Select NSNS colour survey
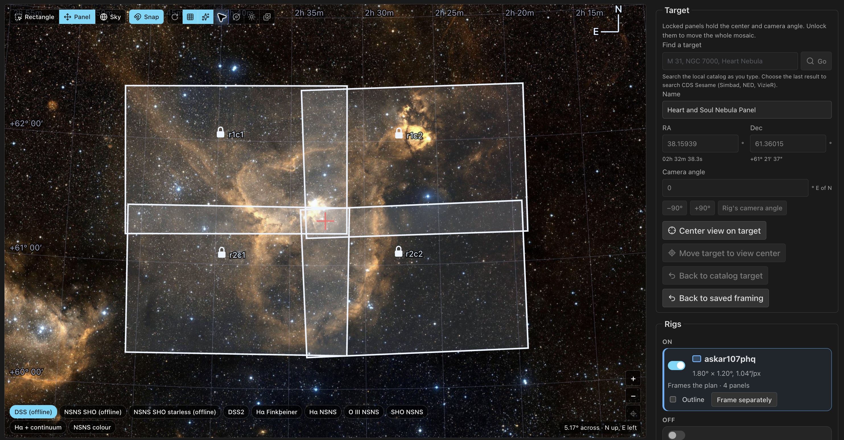 click(x=92, y=427)
